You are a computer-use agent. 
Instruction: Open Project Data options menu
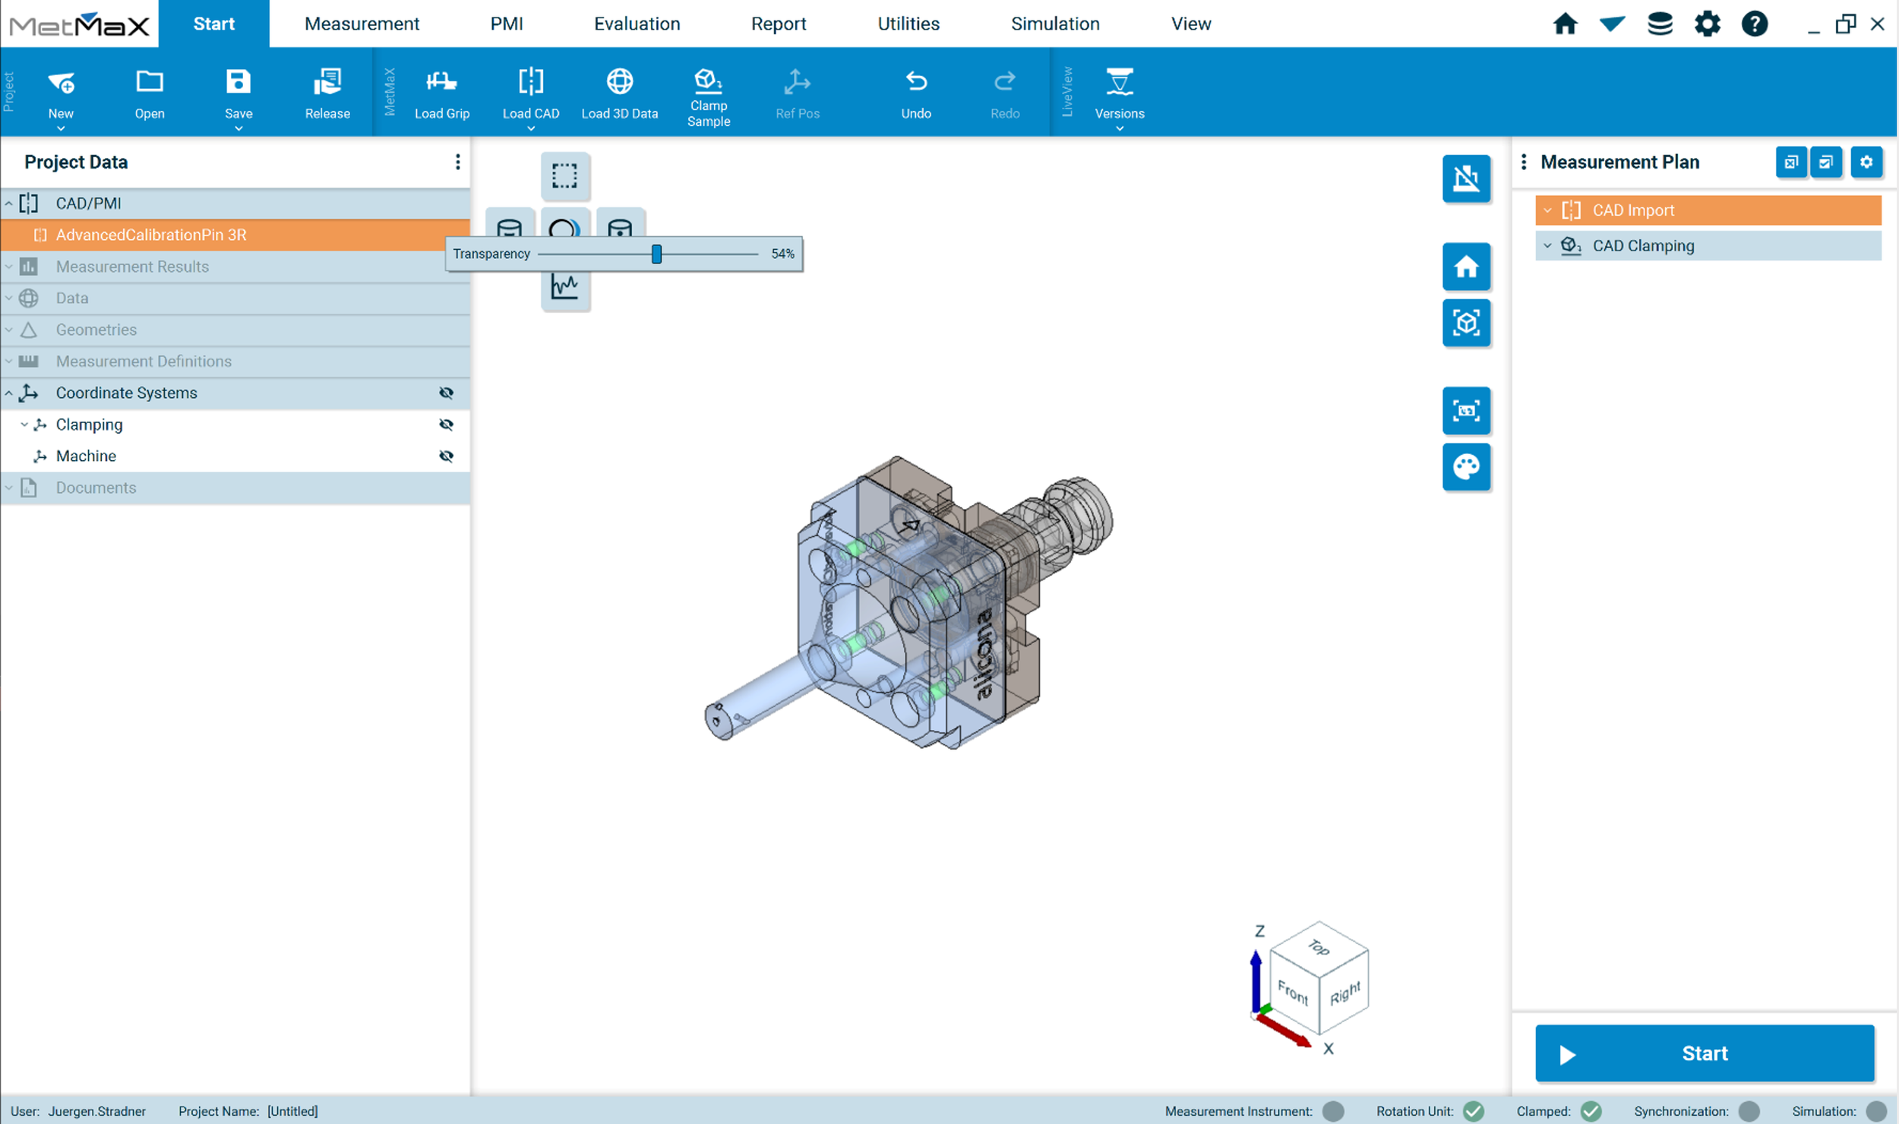pos(457,162)
